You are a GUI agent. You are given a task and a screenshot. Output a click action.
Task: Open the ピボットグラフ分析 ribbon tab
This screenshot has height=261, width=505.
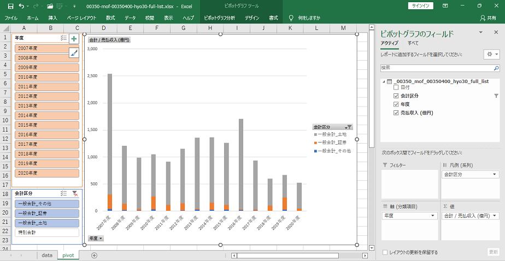(221, 18)
